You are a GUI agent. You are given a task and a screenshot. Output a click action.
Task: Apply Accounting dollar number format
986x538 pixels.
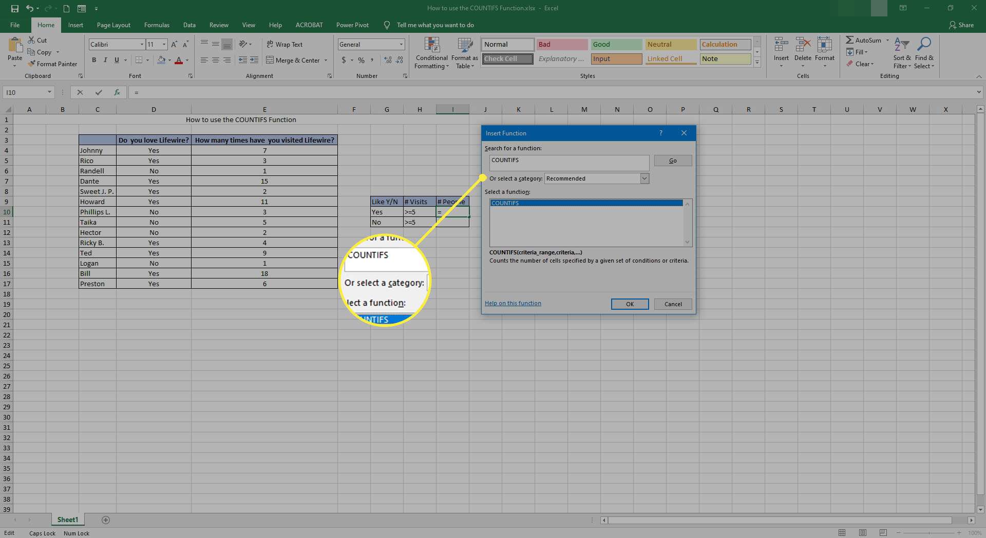(344, 60)
